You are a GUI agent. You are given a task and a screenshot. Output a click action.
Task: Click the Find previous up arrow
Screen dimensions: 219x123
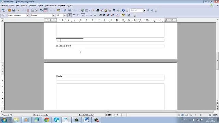[152, 10]
